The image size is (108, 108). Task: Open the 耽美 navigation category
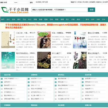46,19
